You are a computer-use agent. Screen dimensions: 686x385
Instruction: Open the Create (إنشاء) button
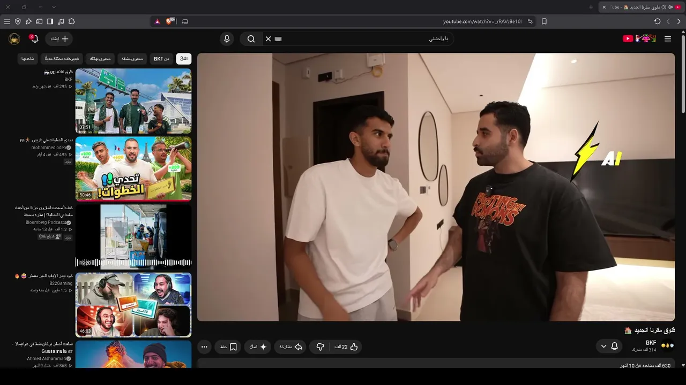tap(59, 38)
